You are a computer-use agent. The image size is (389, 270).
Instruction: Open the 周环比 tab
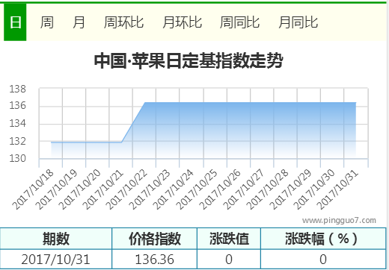click(123, 22)
